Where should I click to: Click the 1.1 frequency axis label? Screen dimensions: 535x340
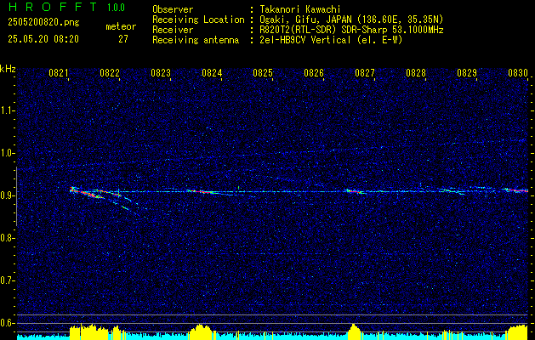7,110
